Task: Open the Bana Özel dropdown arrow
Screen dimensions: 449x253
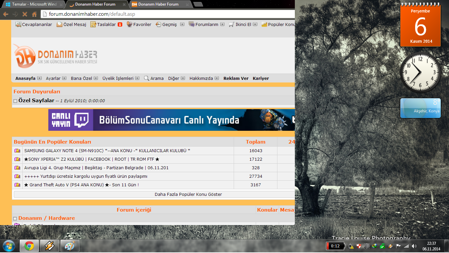Action: [96, 78]
